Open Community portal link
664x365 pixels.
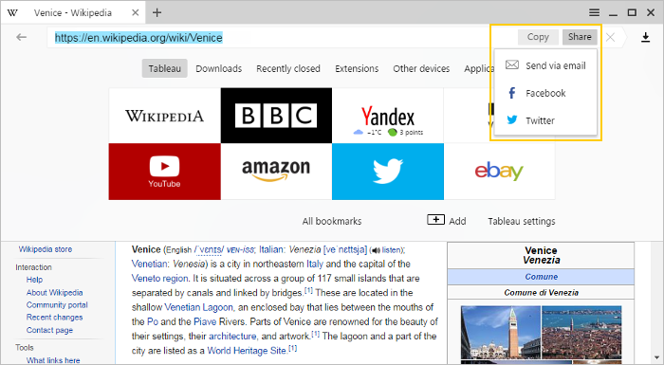(x=57, y=305)
